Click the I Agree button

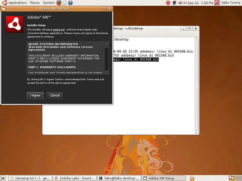(x=35, y=95)
